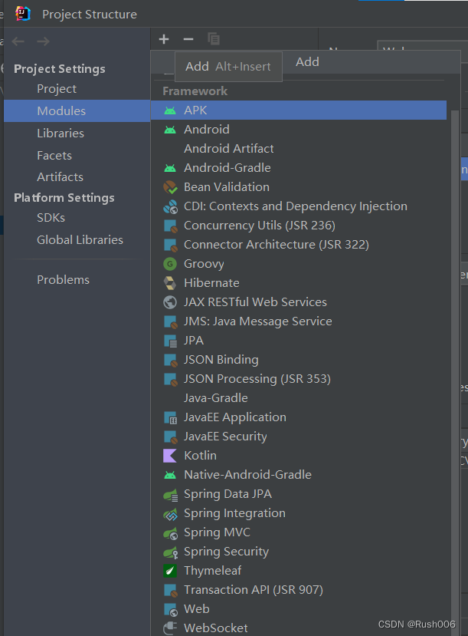The width and height of the screenshot is (468, 636).
Task: Open the Libraries settings page
Action: click(x=77, y=133)
